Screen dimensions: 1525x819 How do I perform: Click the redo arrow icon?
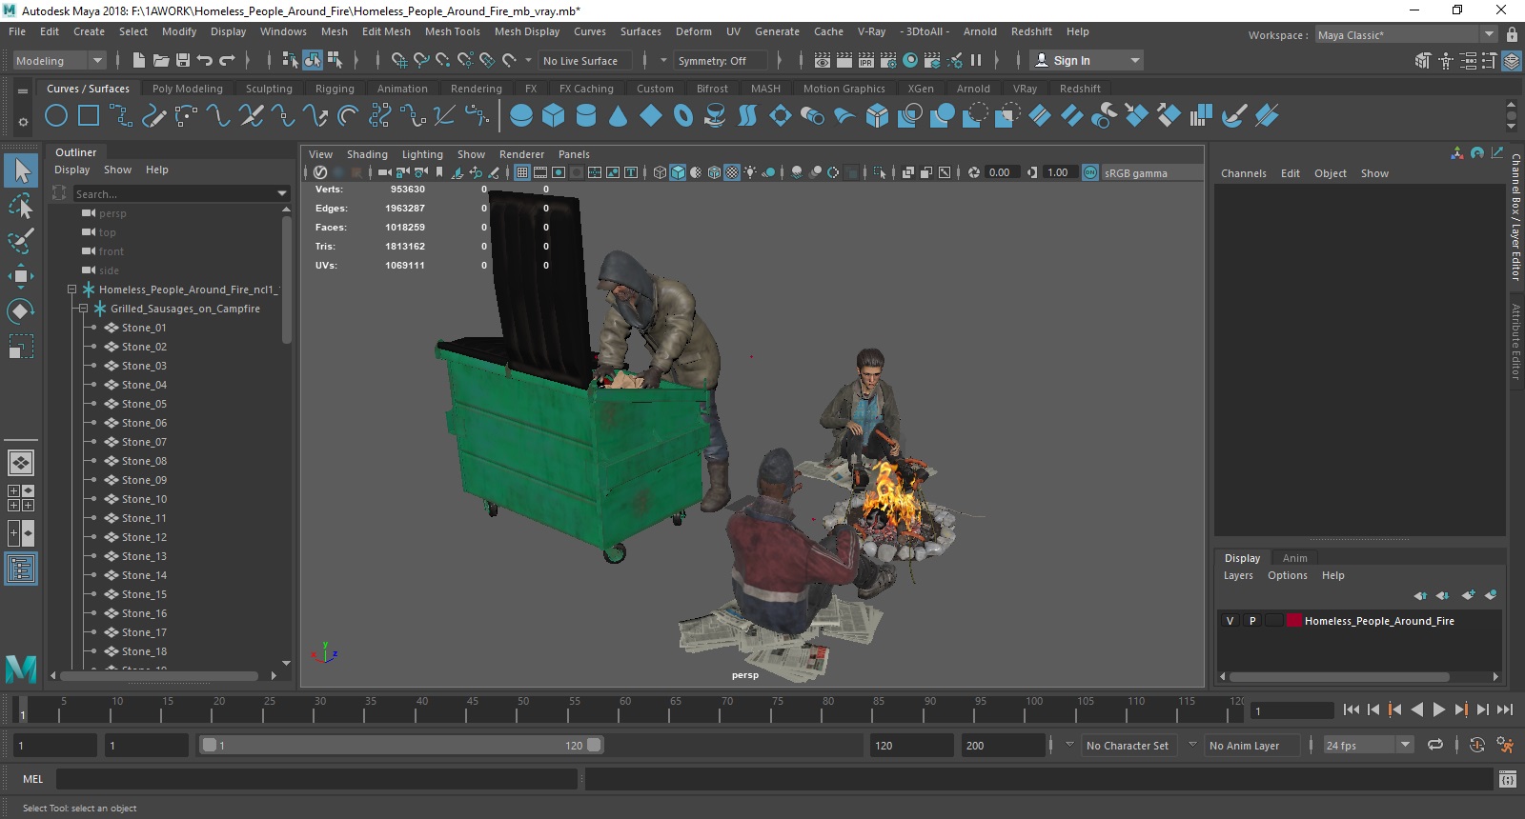point(227,60)
